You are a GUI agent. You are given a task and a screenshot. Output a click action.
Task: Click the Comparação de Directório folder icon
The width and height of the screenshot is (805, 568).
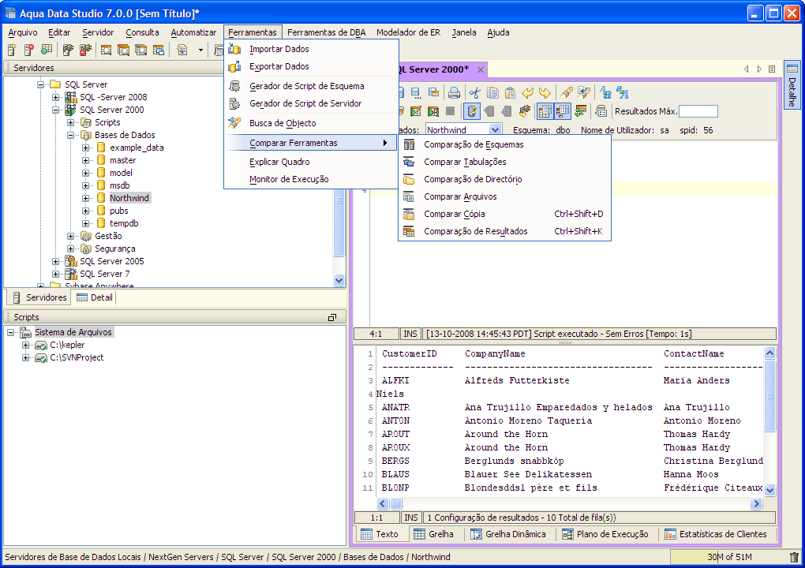click(x=409, y=180)
